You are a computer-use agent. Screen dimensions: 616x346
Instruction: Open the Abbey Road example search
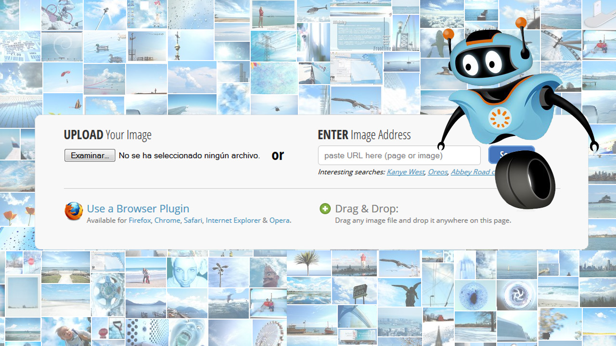472,172
